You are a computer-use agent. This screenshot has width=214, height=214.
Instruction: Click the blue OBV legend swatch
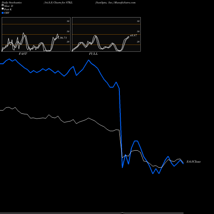(x=3, y=13)
